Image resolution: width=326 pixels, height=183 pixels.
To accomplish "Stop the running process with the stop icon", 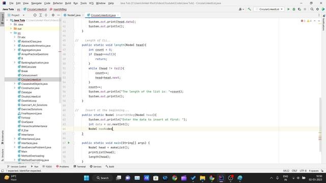I will [x=305, y=9].
